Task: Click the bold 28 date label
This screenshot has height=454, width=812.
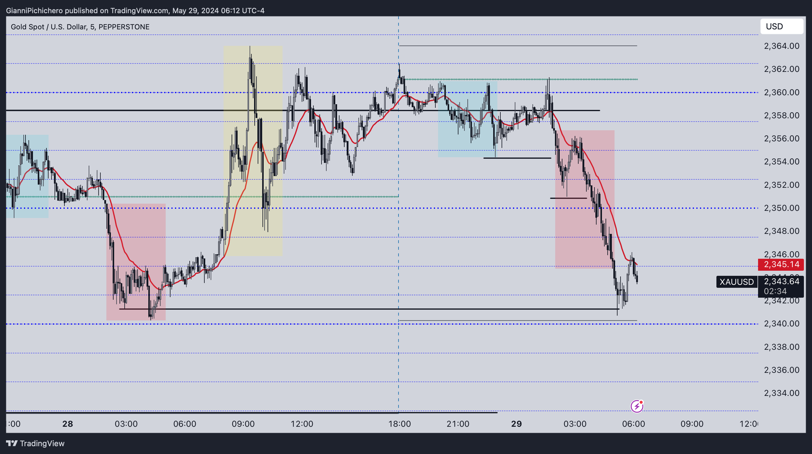Action: [67, 424]
